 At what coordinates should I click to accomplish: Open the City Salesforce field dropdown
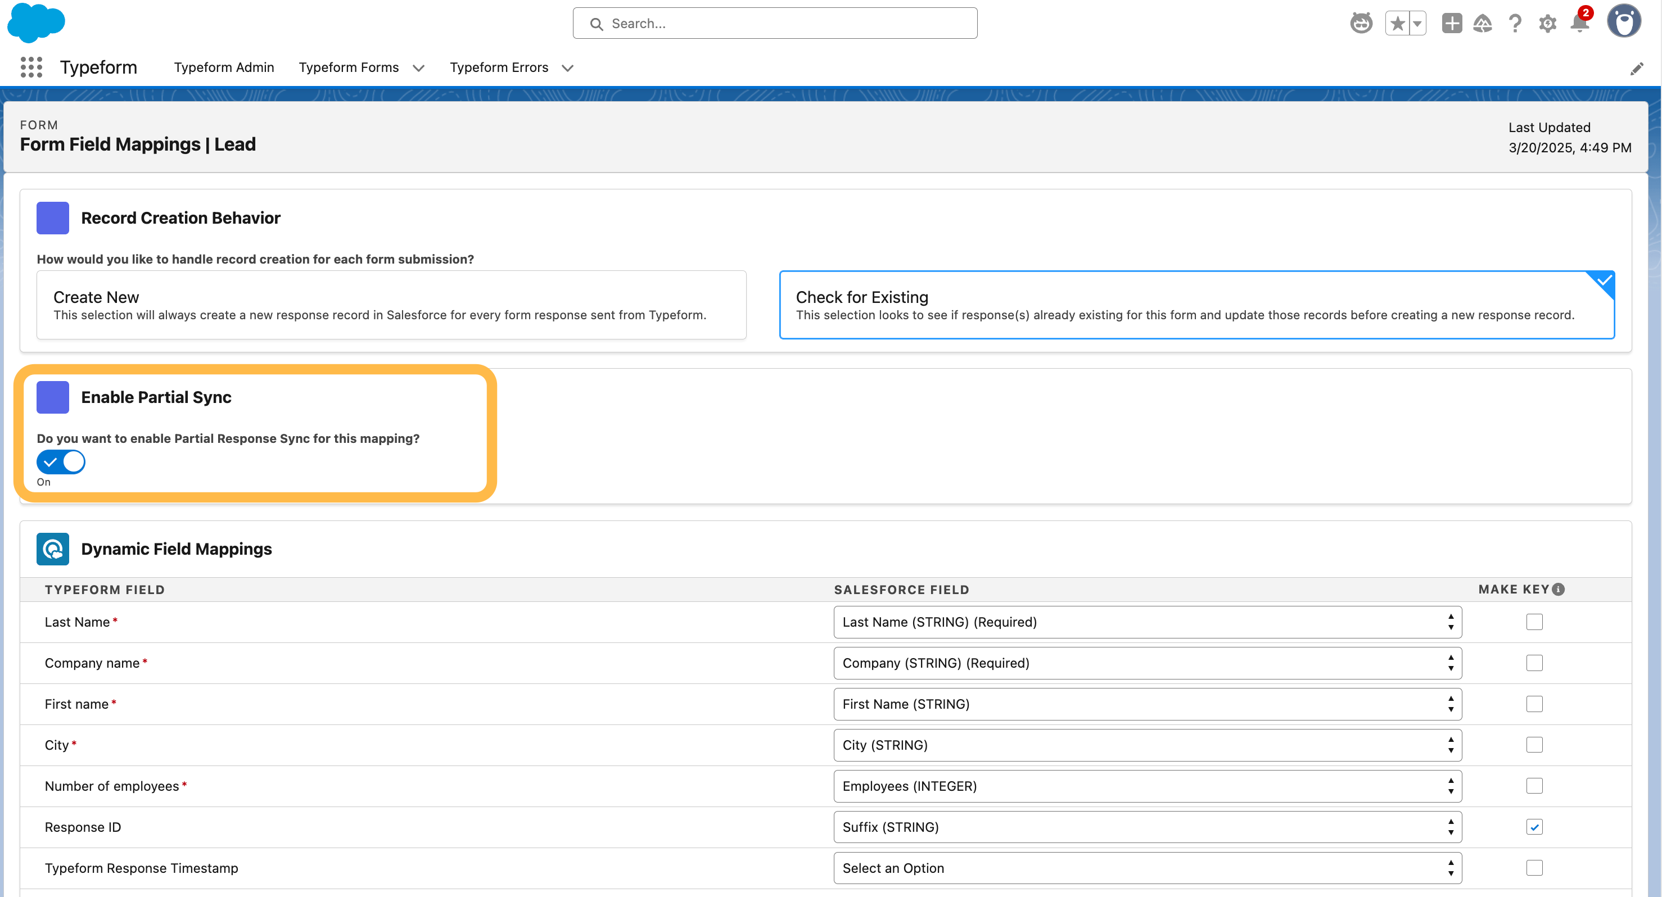pyautogui.click(x=1147, y=745)
